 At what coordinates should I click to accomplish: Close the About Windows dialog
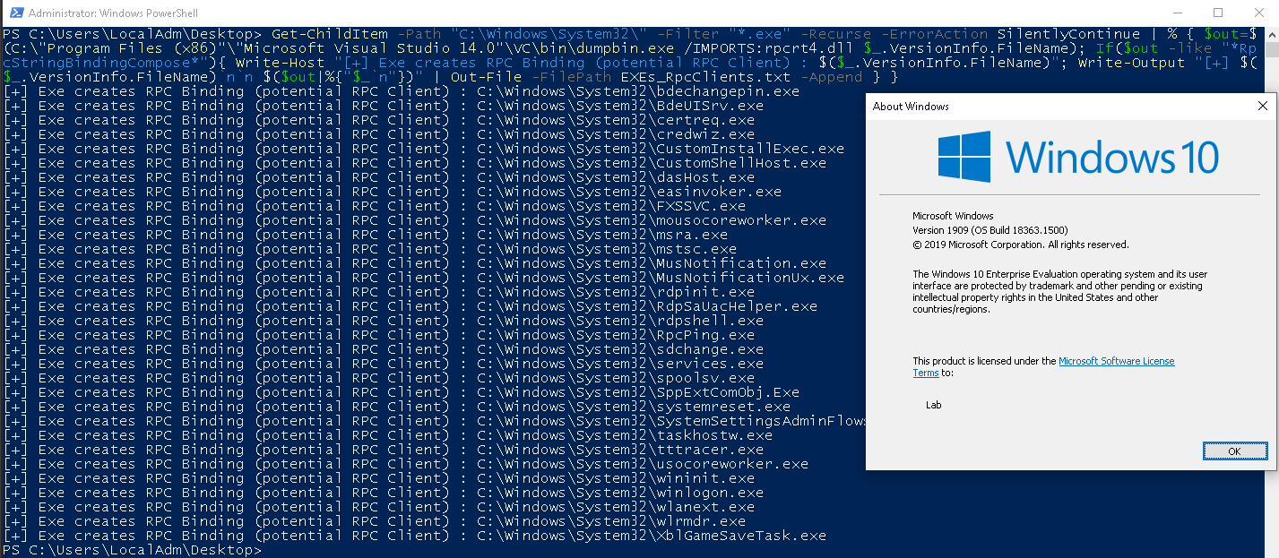(1262, 105)
